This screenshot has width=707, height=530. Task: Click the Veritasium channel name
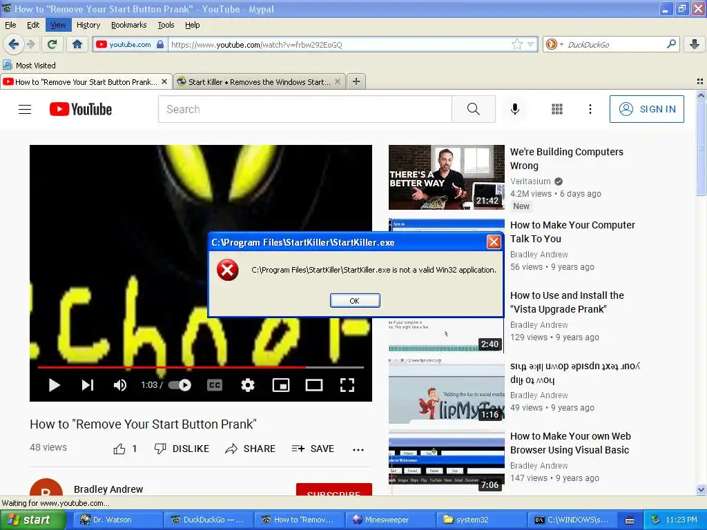tap(530, 181)
